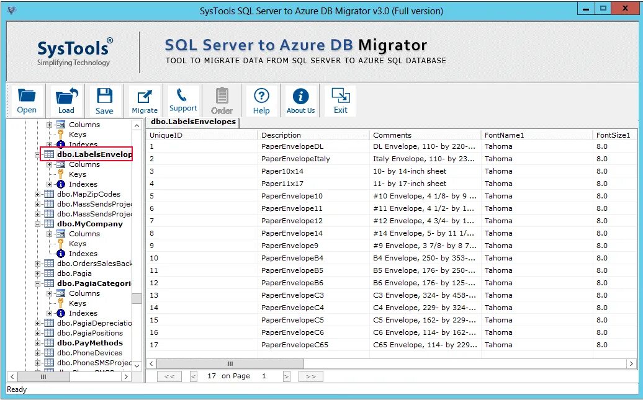This screenshot has height=400, width=643.
Task: Click UniqueID cell with value 13
Action: click(x=201, y=295)
